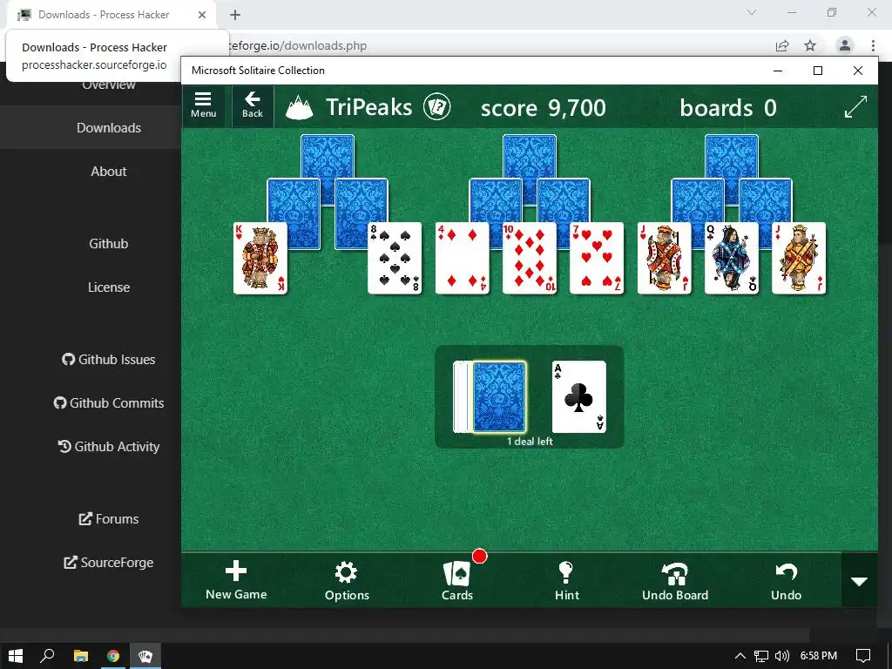Screen dimensions: 892x669
Task: Choose Undo Board
Action: (x=675, y=580)
